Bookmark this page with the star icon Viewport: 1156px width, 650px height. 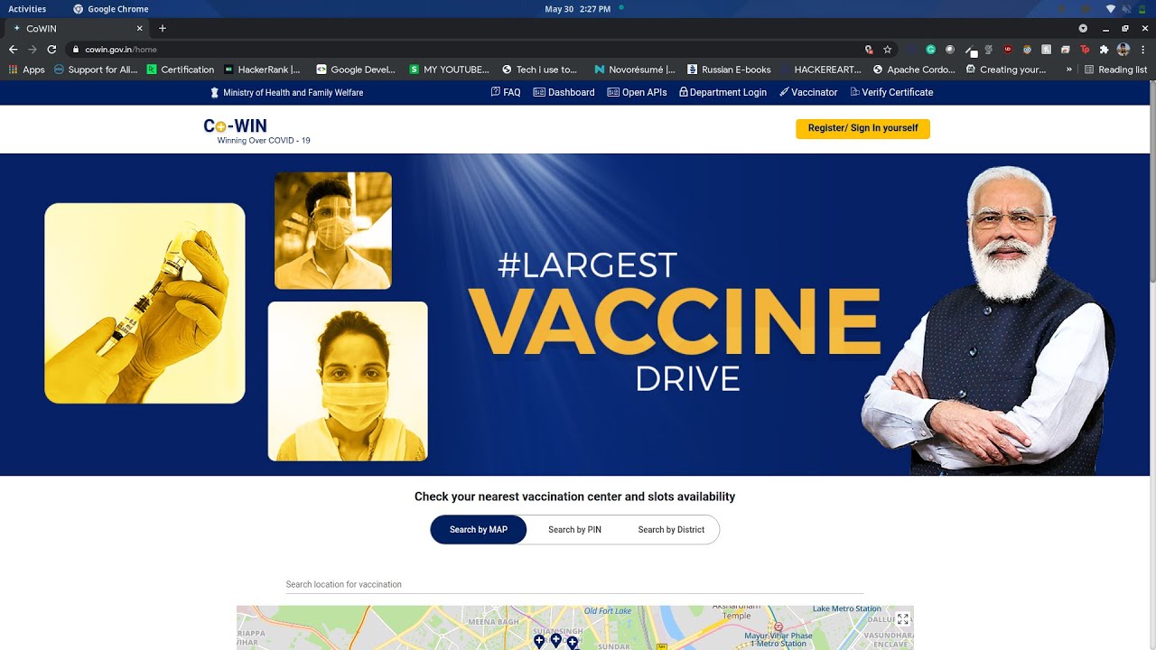(x=888, y=50)
